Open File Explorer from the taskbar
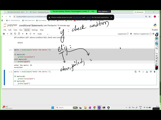This screenshot has height=120, width=161. [86, 107]
